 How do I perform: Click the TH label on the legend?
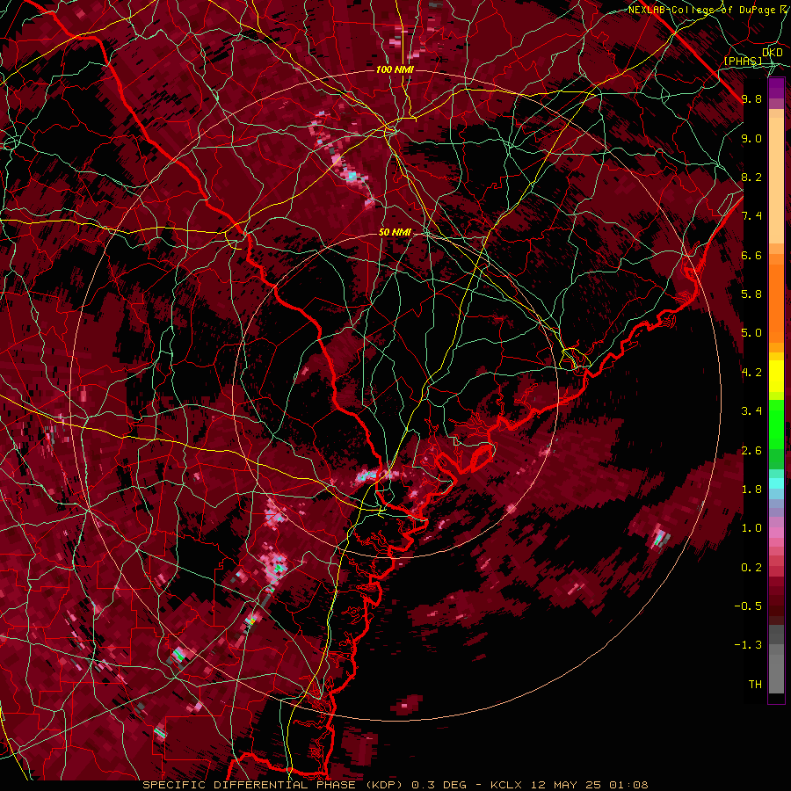(755, 685)
